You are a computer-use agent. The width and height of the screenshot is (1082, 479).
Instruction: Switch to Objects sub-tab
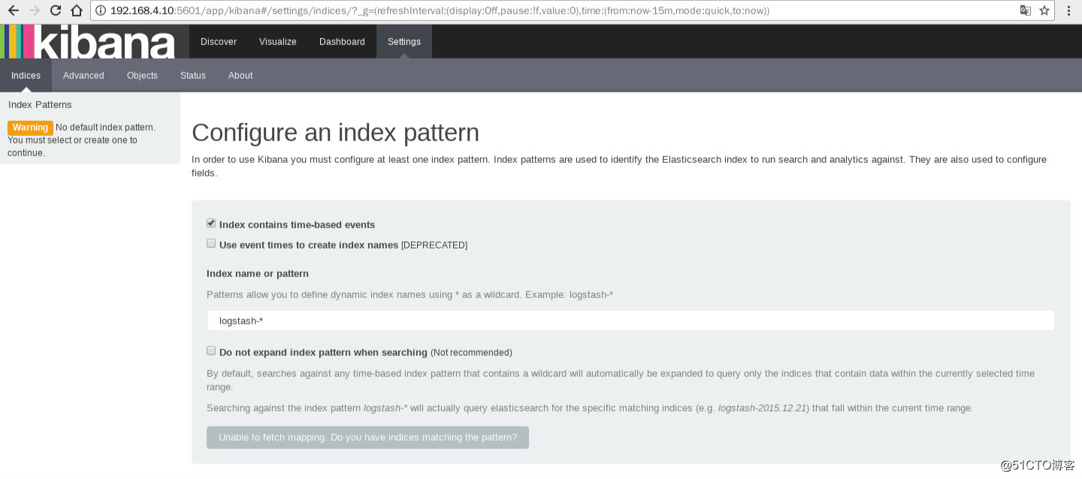(x=142, y=75)
